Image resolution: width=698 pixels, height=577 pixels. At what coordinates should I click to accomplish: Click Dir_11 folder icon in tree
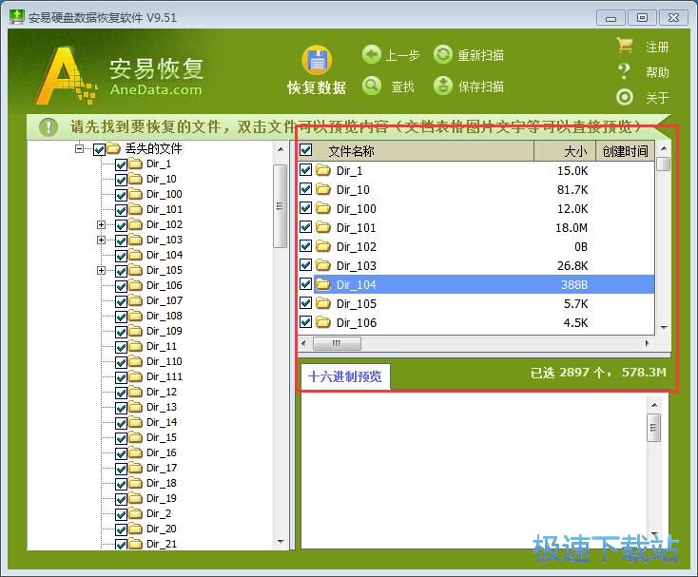[x=135, y=347]
